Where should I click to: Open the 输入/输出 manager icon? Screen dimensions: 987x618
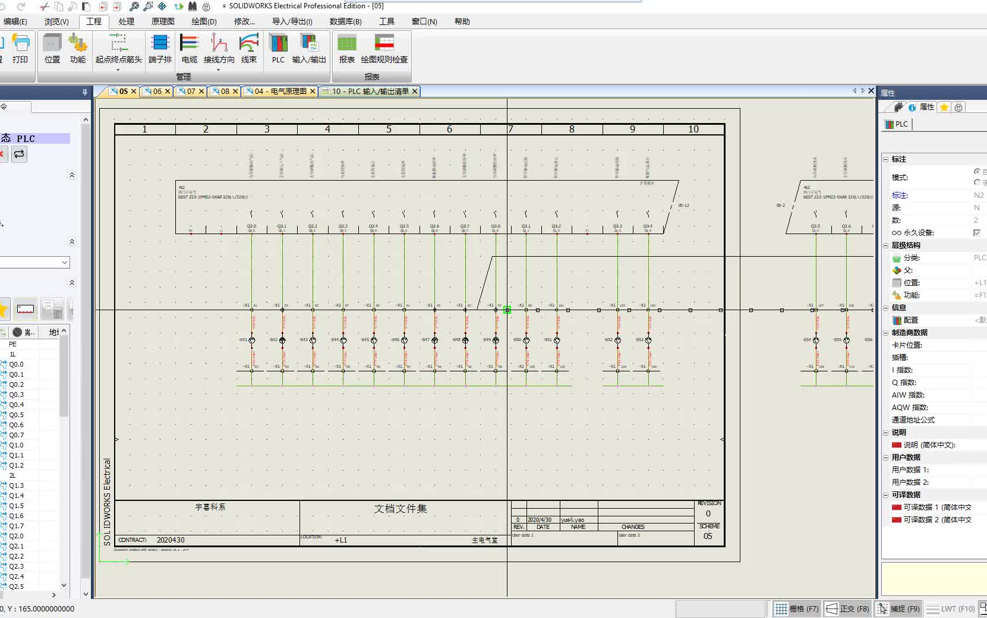pyautogui.click(x=310, y=50)
